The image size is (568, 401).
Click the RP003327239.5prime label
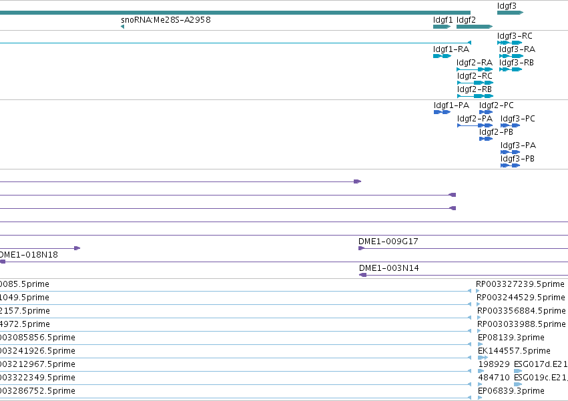click(520, 284)
